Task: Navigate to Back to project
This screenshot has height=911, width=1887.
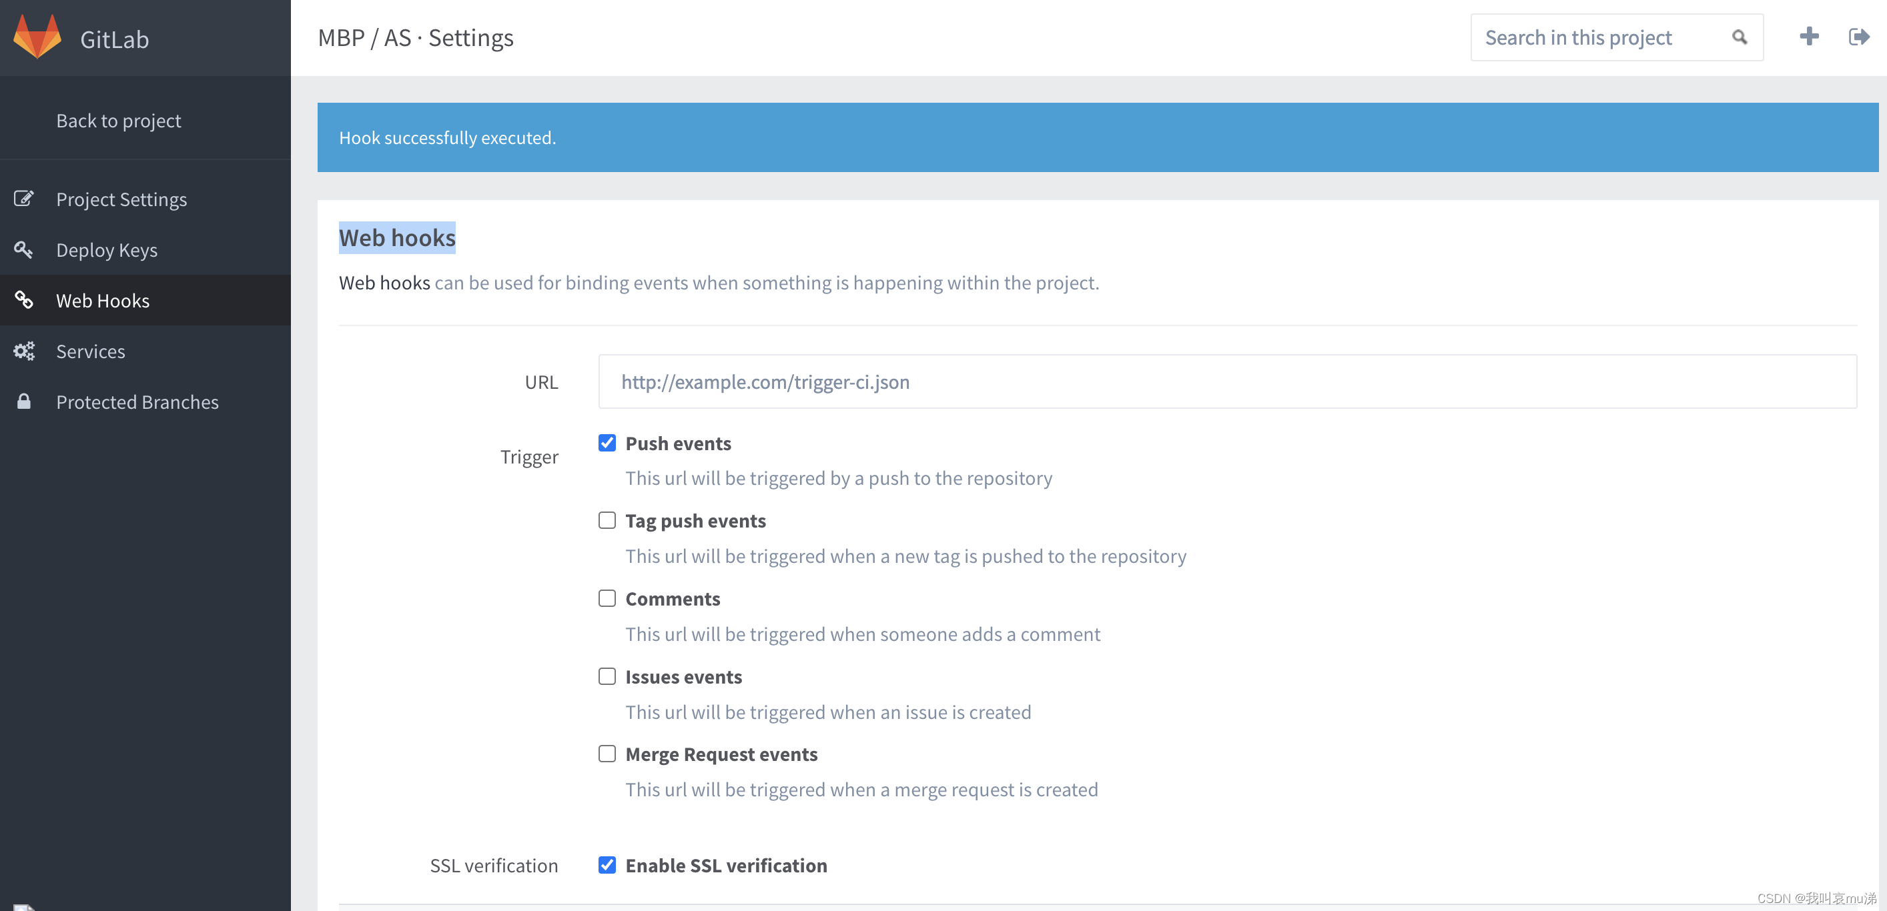Action: click(118, 120)
